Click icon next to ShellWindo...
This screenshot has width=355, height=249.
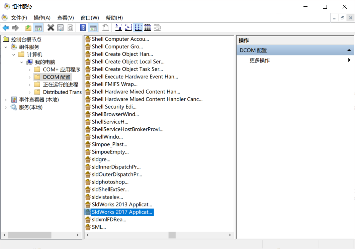coord(88,137)
